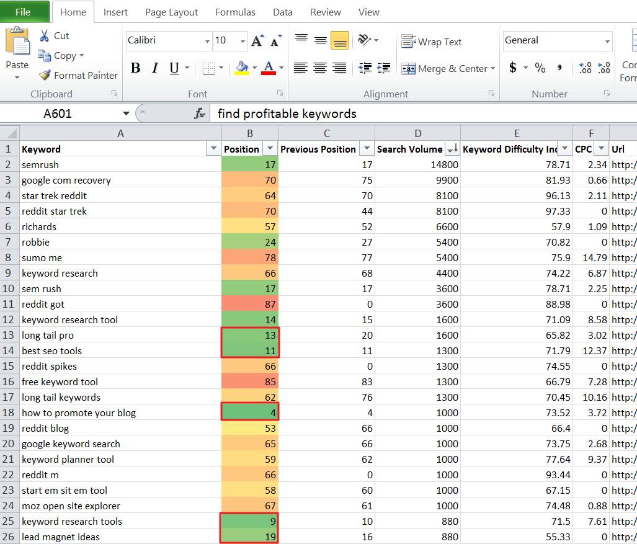Toggle Bold formatting
The image size is (637, 544).
click(x=136, y=68)
